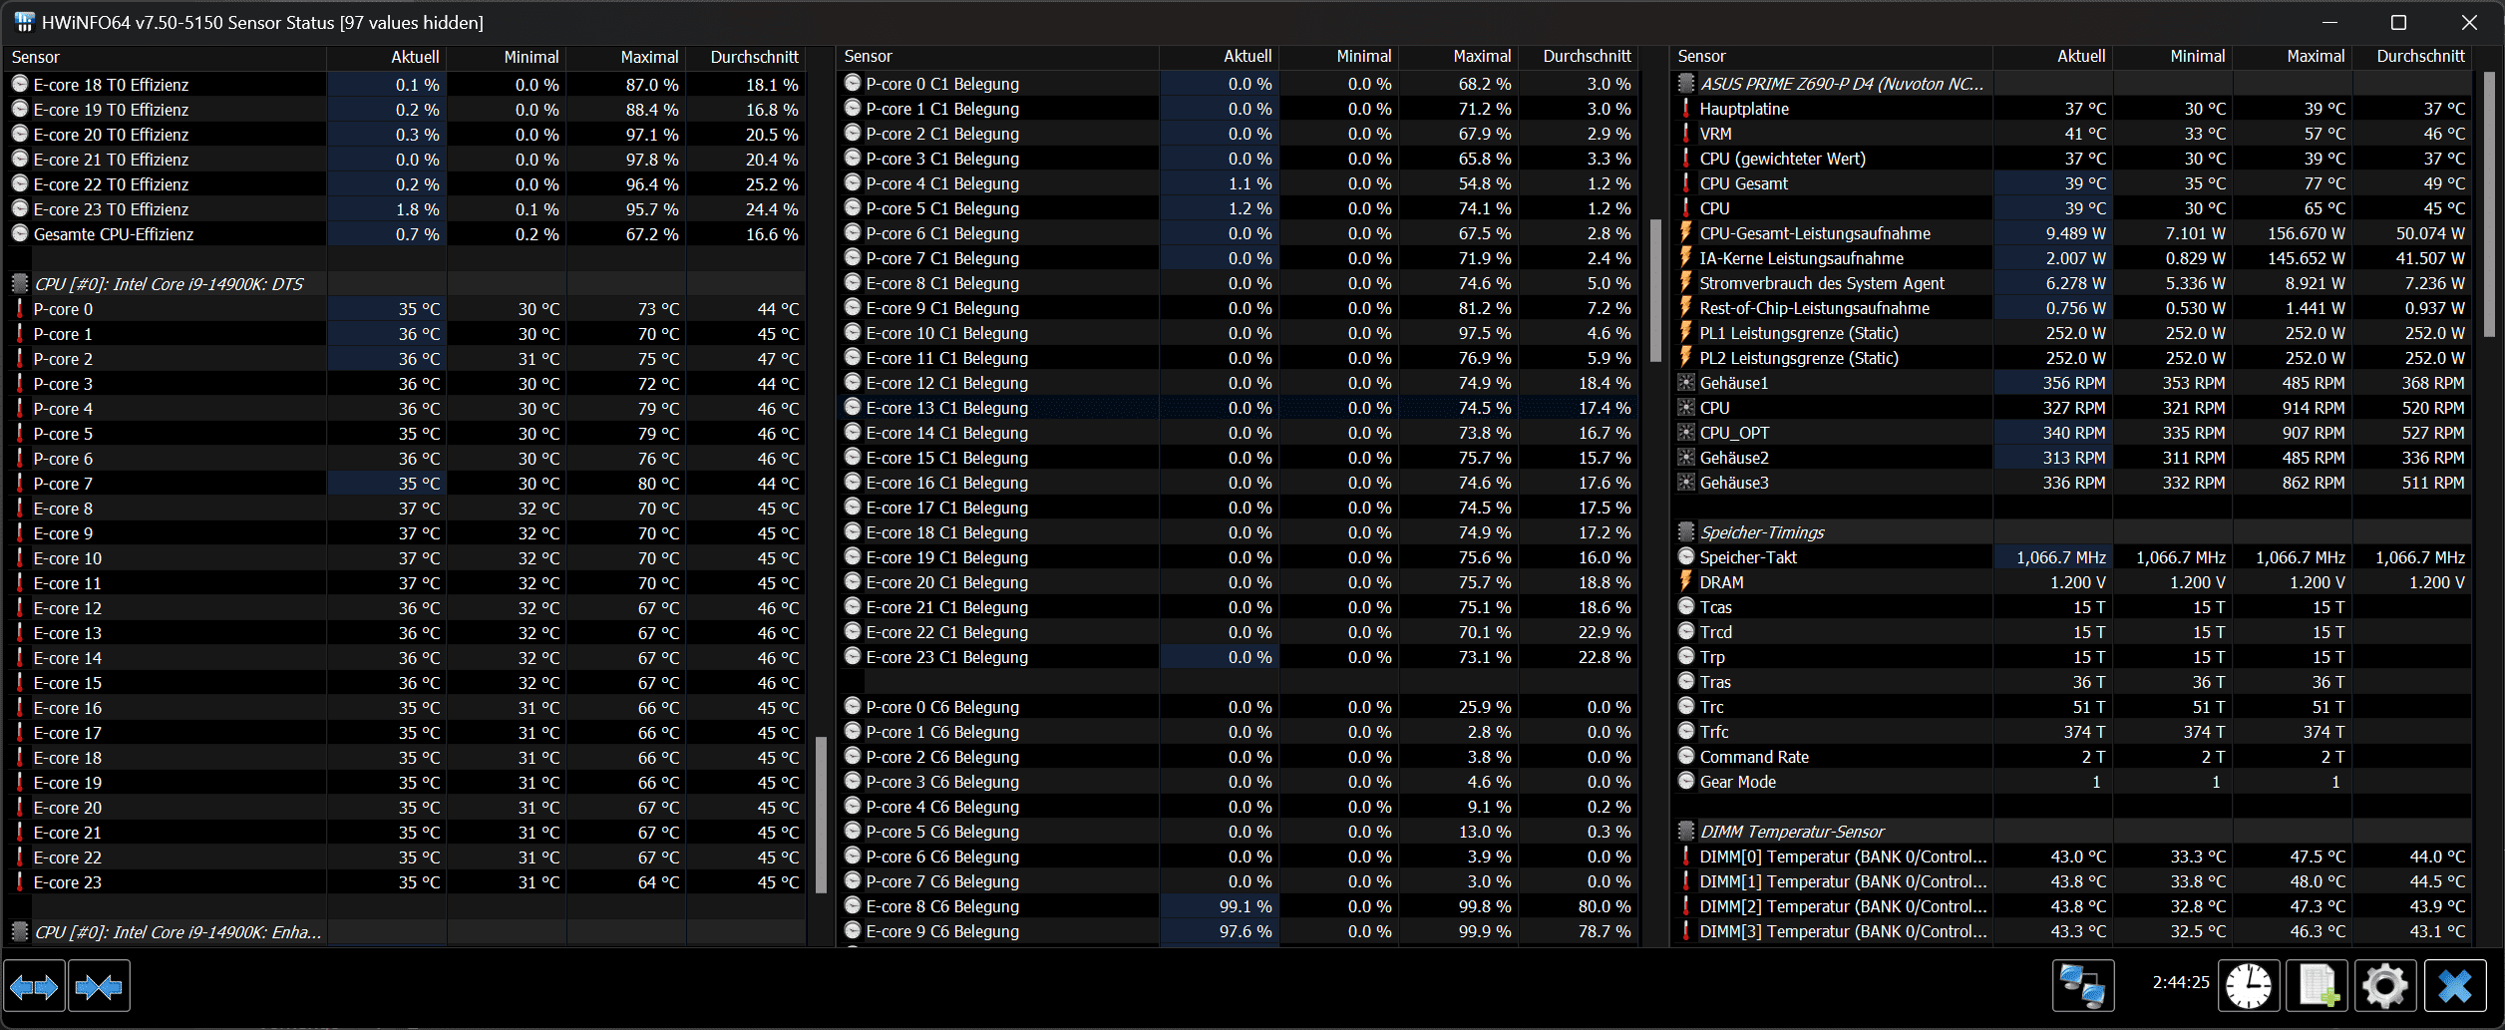Click the HWiNFO64 app icon in title bar
This screenshot has height=1030, width=2505.
coord(24,22)
